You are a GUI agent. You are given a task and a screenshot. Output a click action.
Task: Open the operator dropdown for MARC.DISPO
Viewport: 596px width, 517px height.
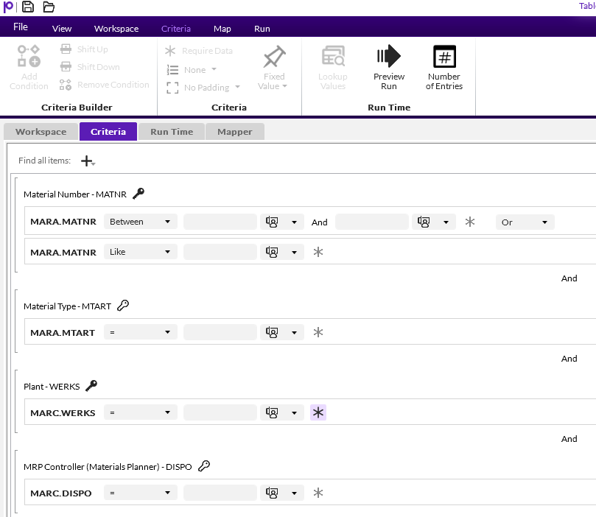[x=141, y=493]
